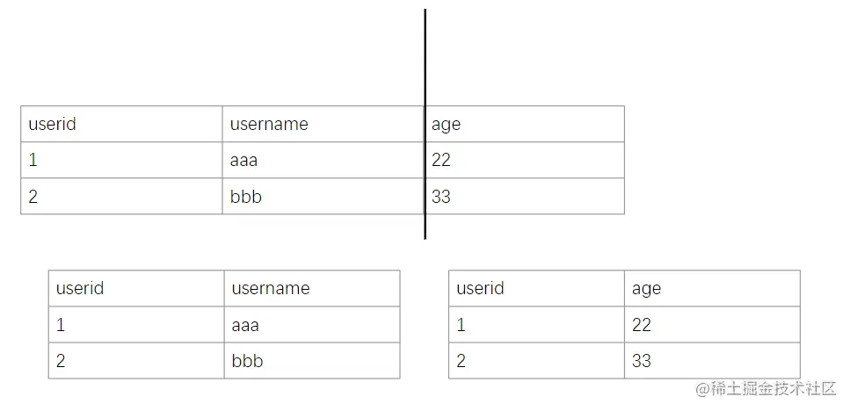
Task: Click userid 1 in bottom-left table
Action: click(61, 325)
